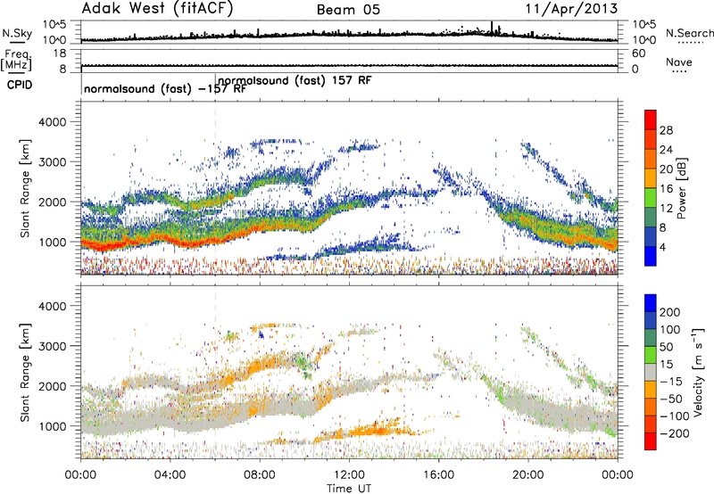The width and height of the screenshot is (714, 494).
Task: Click the 'Power [dB]' color bar label
Action: click(682, 188)
